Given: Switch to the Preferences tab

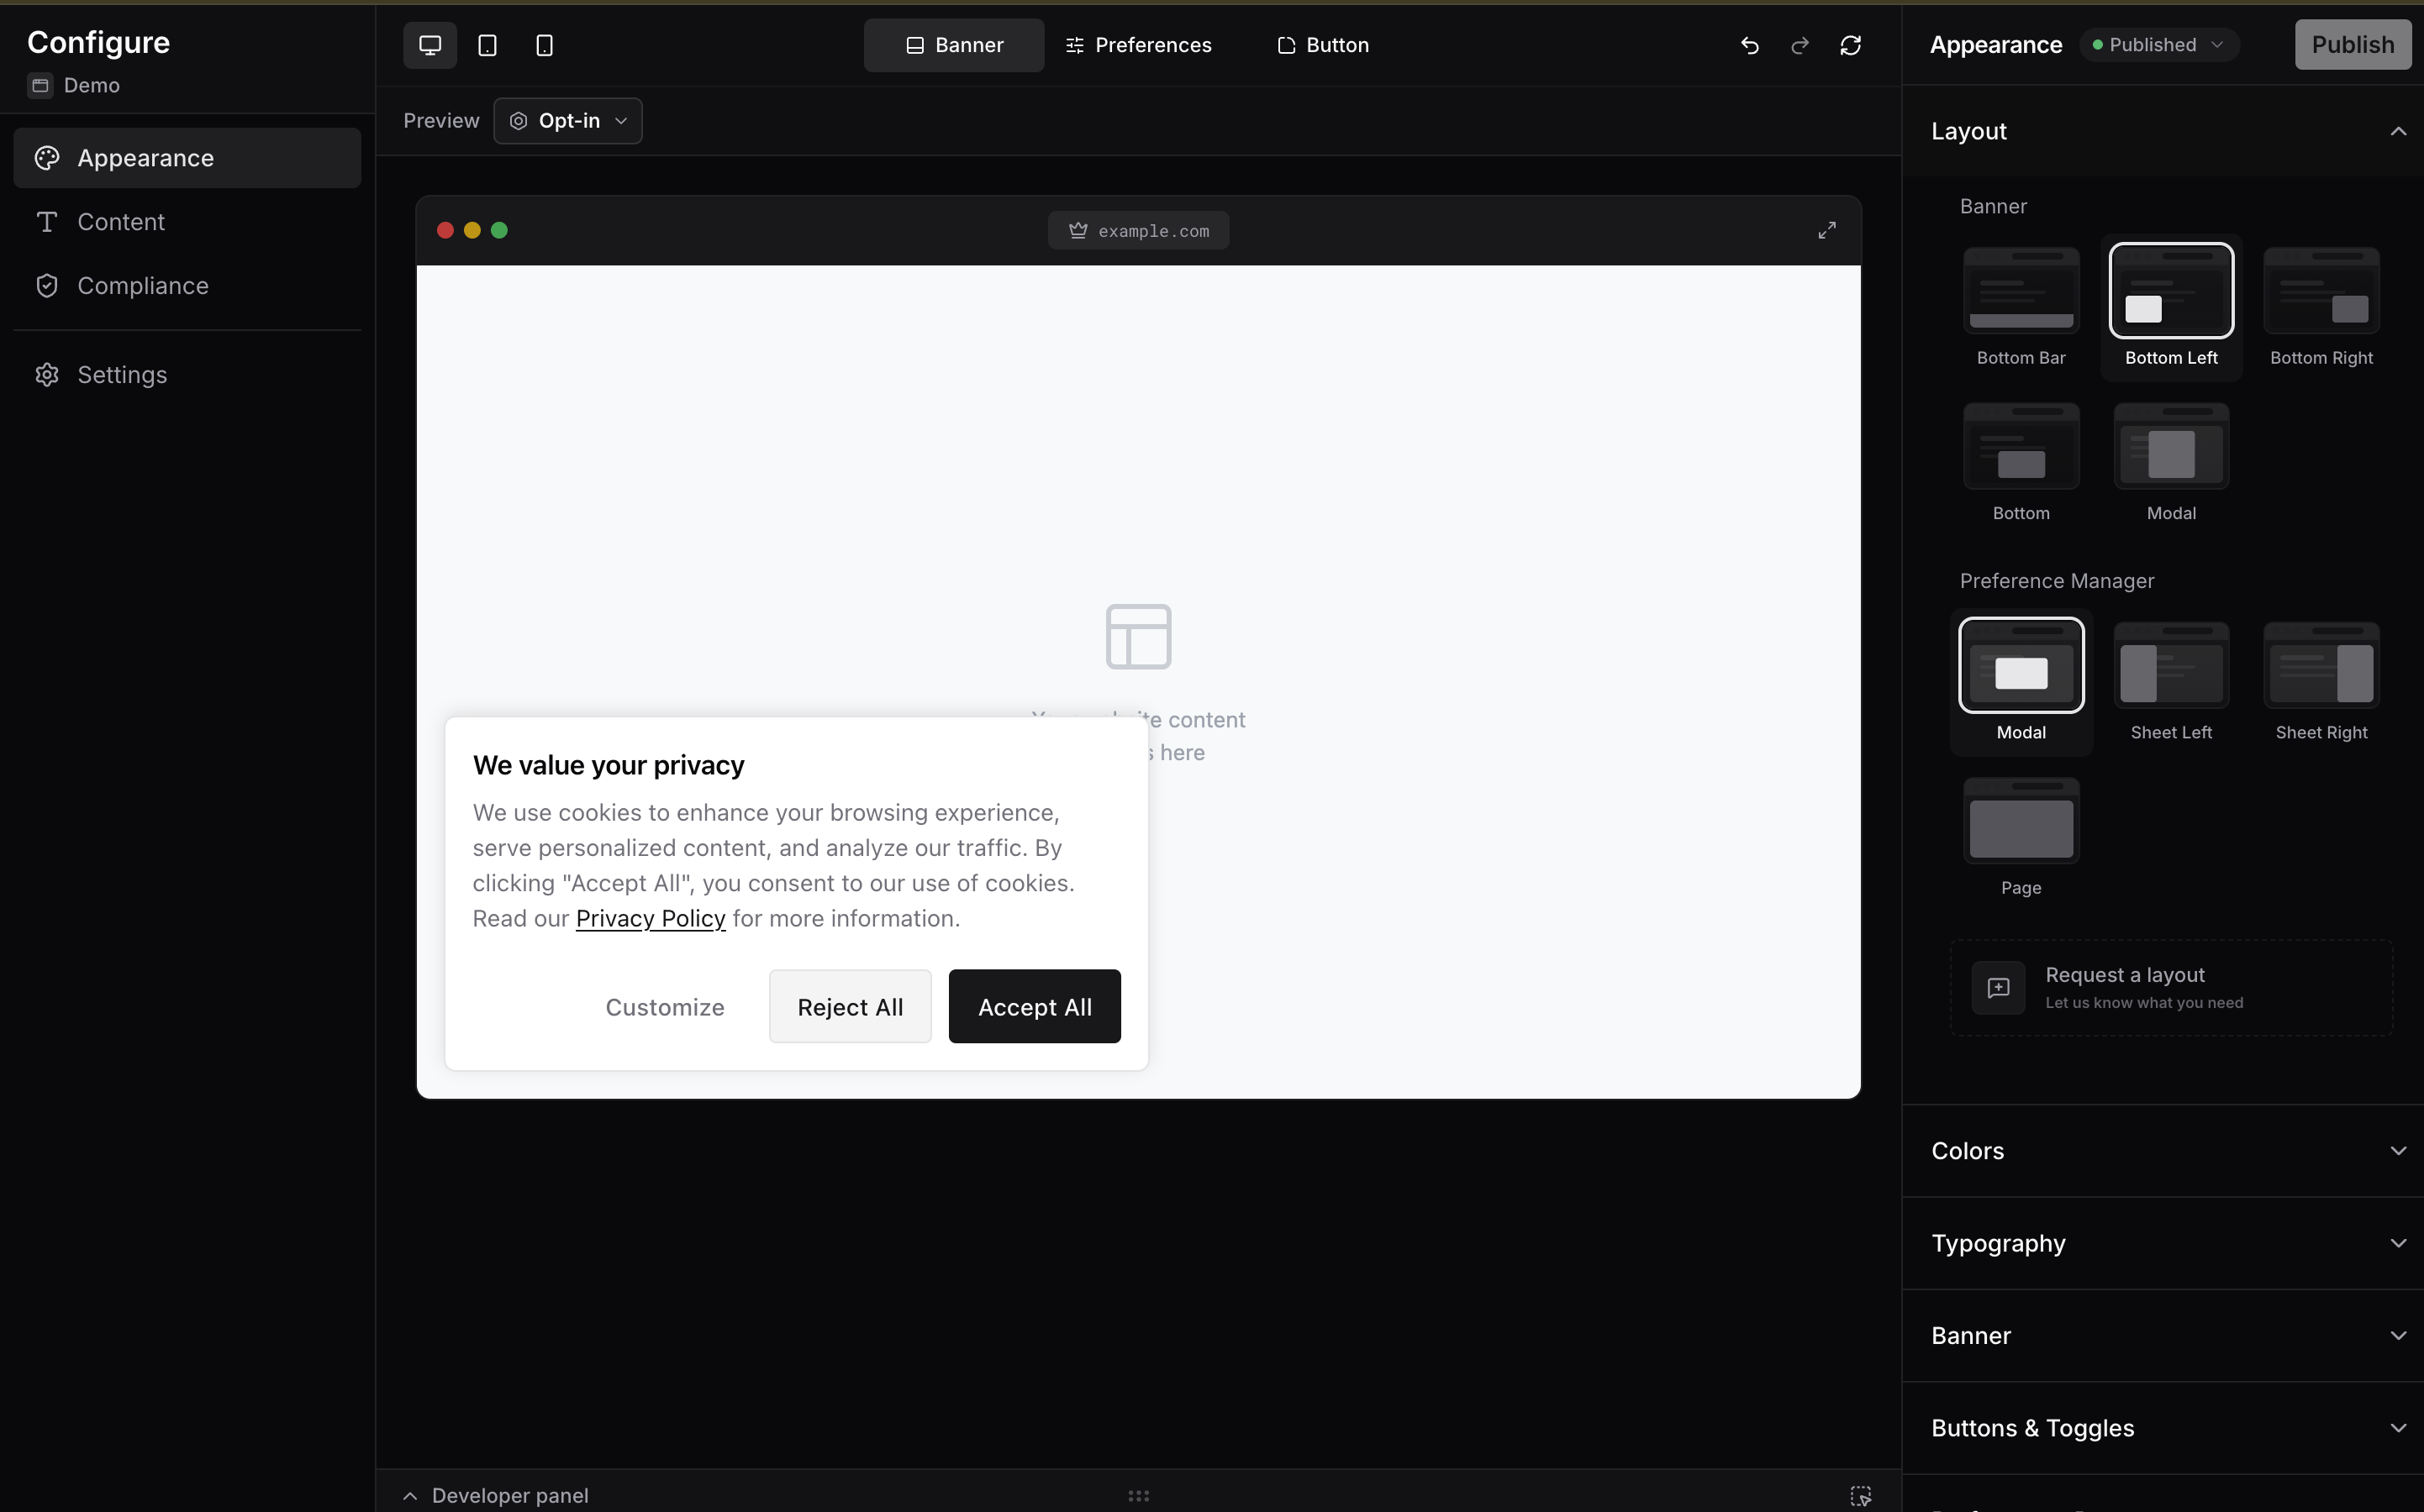Looking at the screenshot, I should [1139, 45].
